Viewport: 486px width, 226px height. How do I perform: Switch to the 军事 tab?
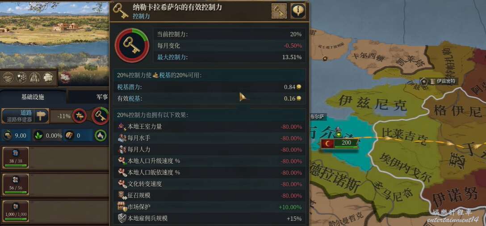[x=102, y=97]
